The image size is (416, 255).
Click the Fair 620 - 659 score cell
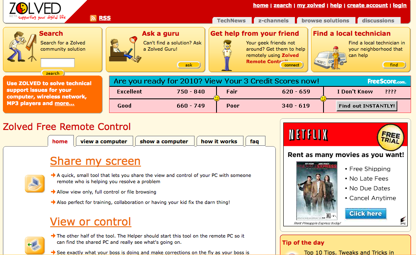pyautogui.click(x=270, y=92)
